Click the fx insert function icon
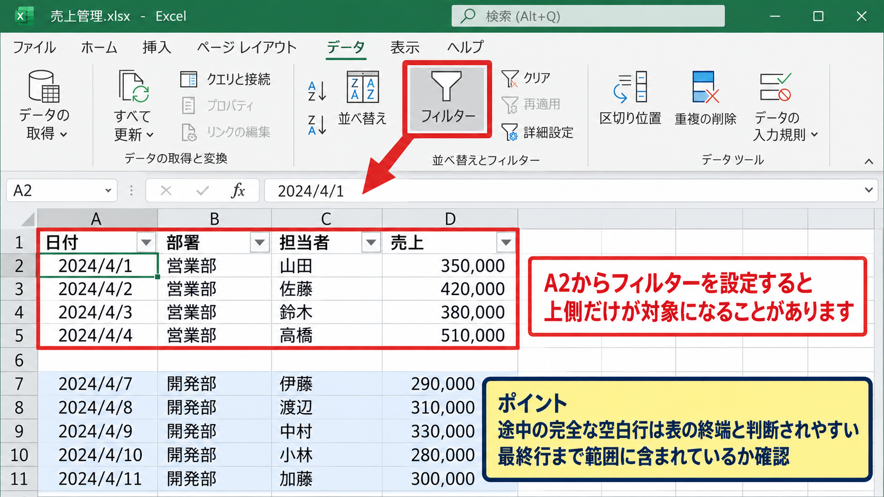The width and height of the screenshot is (884, 497). [238, 190]
